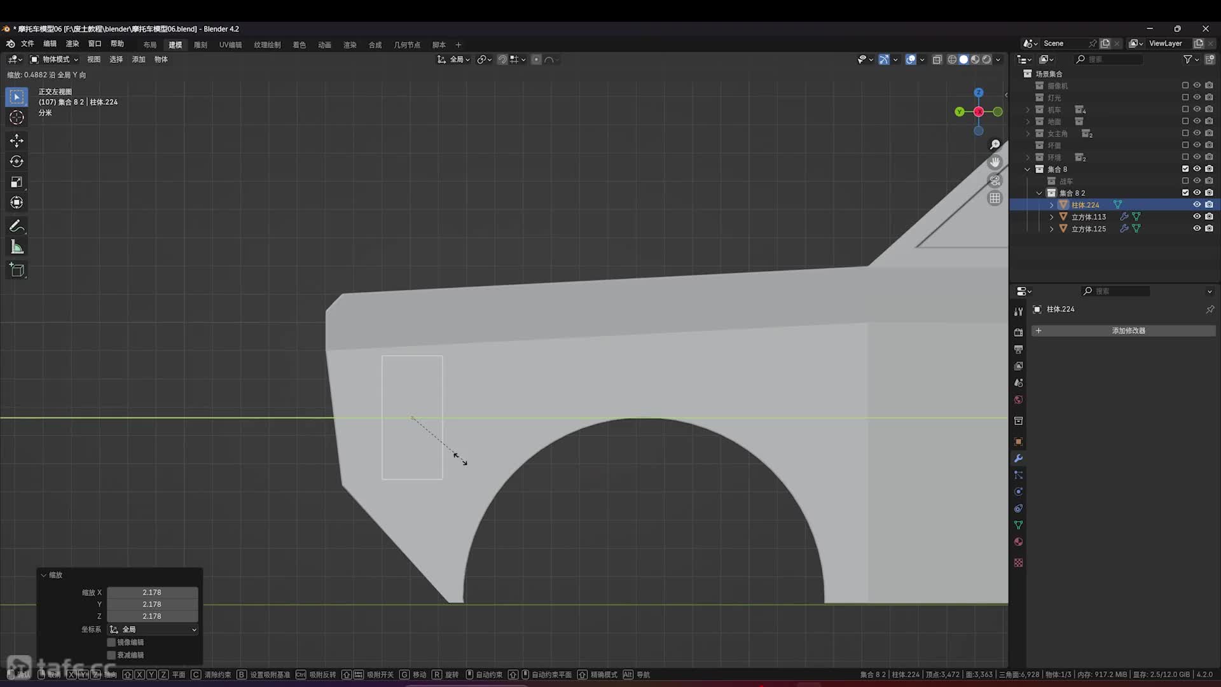The height and width of the screenshot is (687, 1221).
Task: Enable the 镜像编辑 checkbox
Action: pyautogui.click(x=111, y=642)
